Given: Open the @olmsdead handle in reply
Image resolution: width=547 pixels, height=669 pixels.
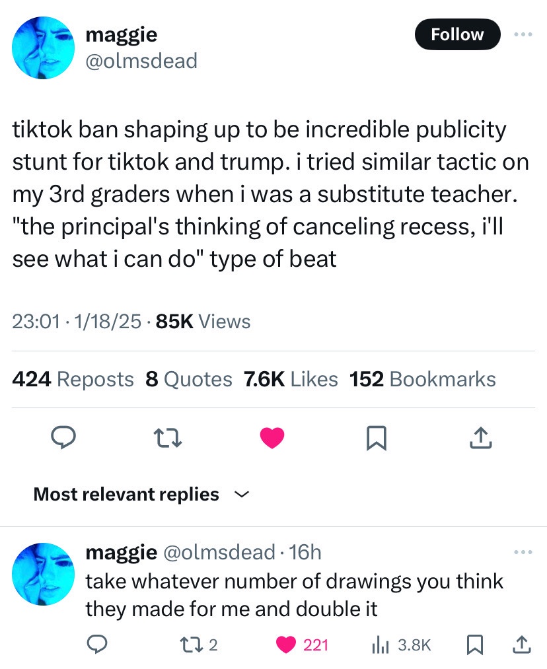Looking at the screenshot, I should click(219, 552).
